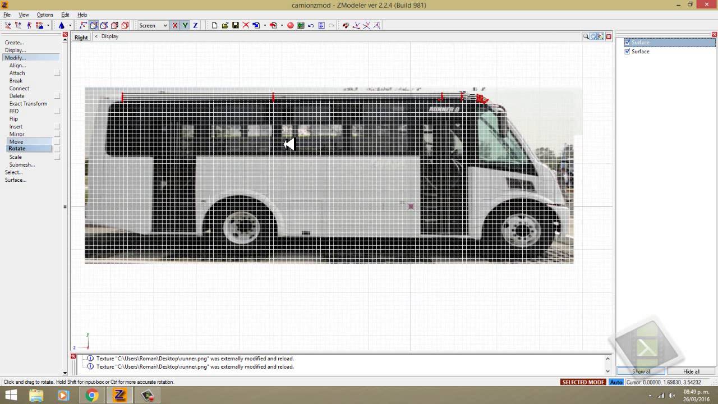718x404 pixels.
Task: Select the Mirror tool
Action: 17,134
